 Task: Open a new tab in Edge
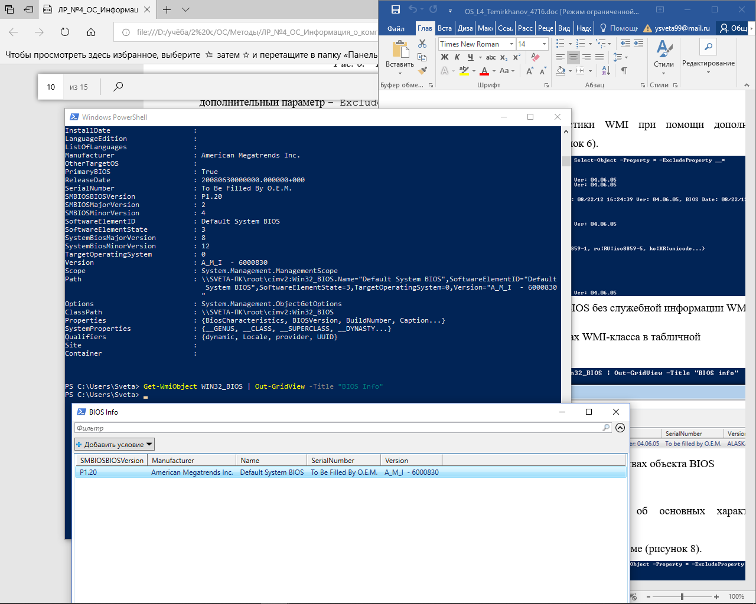(x=167, y=10)
